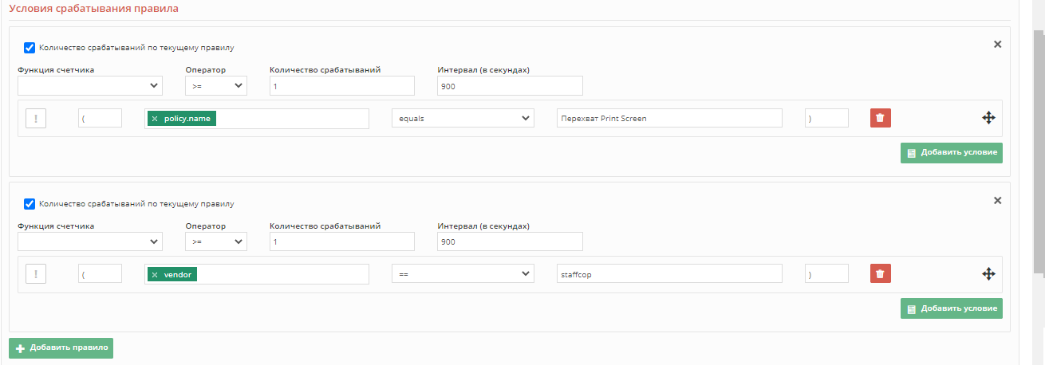The width and height of the screenshot is (1045, 365).
Task: Delete the policy.name condition with trash icon
Action: (x=880, y=118)
